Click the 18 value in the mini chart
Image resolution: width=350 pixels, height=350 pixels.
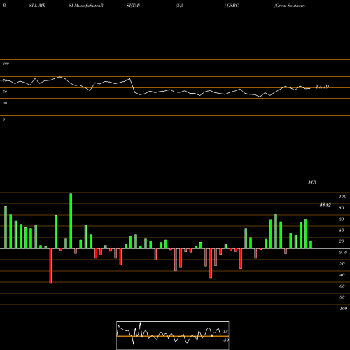225,332
